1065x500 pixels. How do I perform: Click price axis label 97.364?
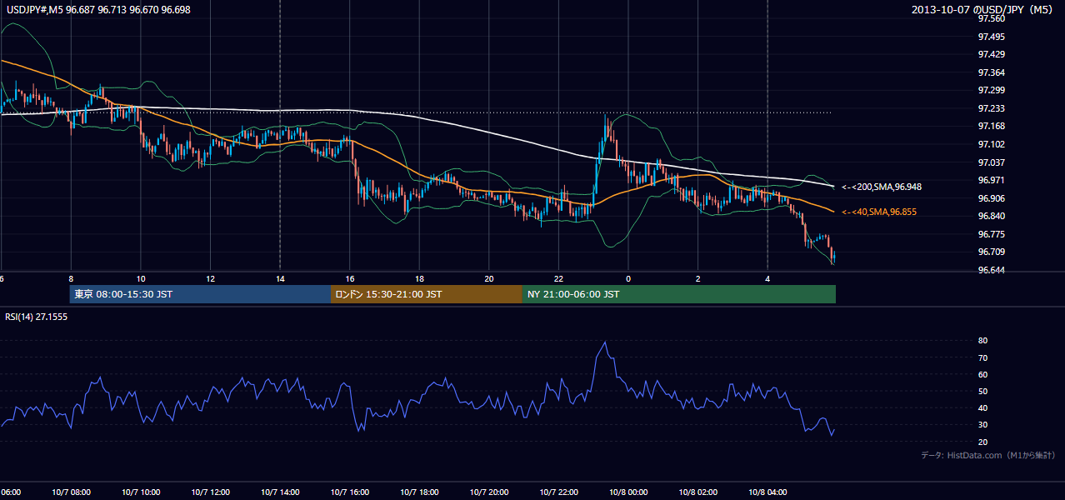(x=991, y=72)
